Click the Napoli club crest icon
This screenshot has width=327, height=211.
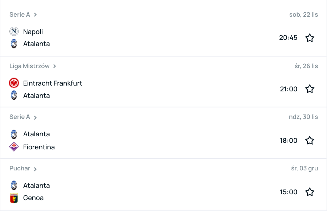click(14, 32)
